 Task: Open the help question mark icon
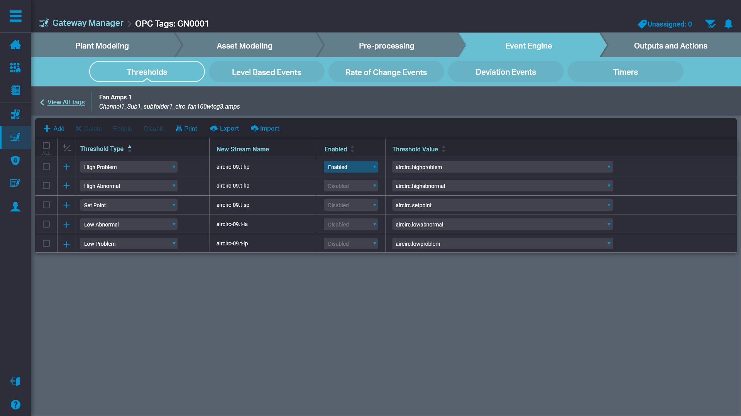(x=15, y=404)
